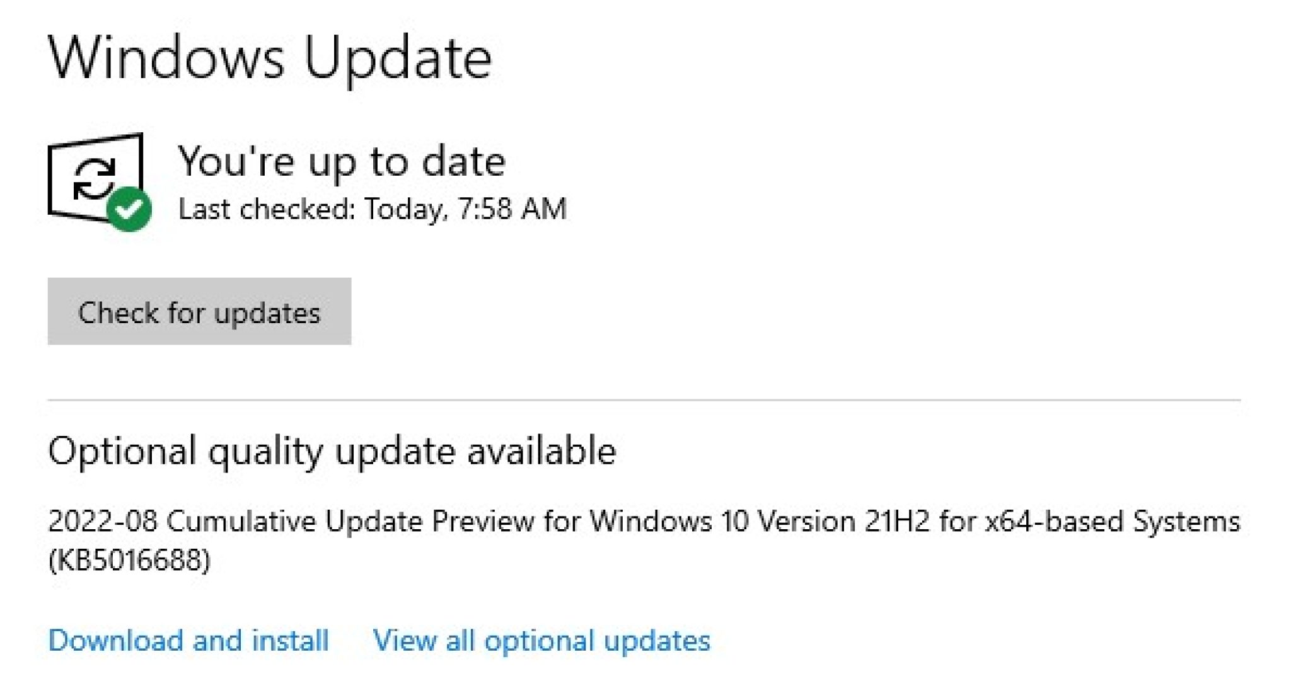Click the Windows Update page title
This screenshot has width=1291, height=681.
[269, 58]
